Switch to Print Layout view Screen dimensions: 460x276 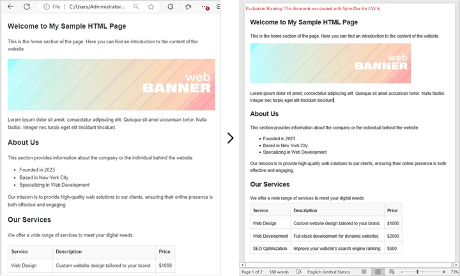(378, 272)
